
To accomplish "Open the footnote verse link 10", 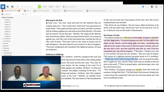I will (x=73, y=86).
